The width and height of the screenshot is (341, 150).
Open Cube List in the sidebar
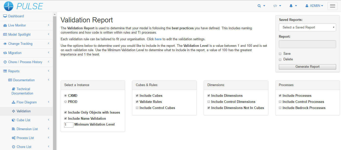point(24,120)
